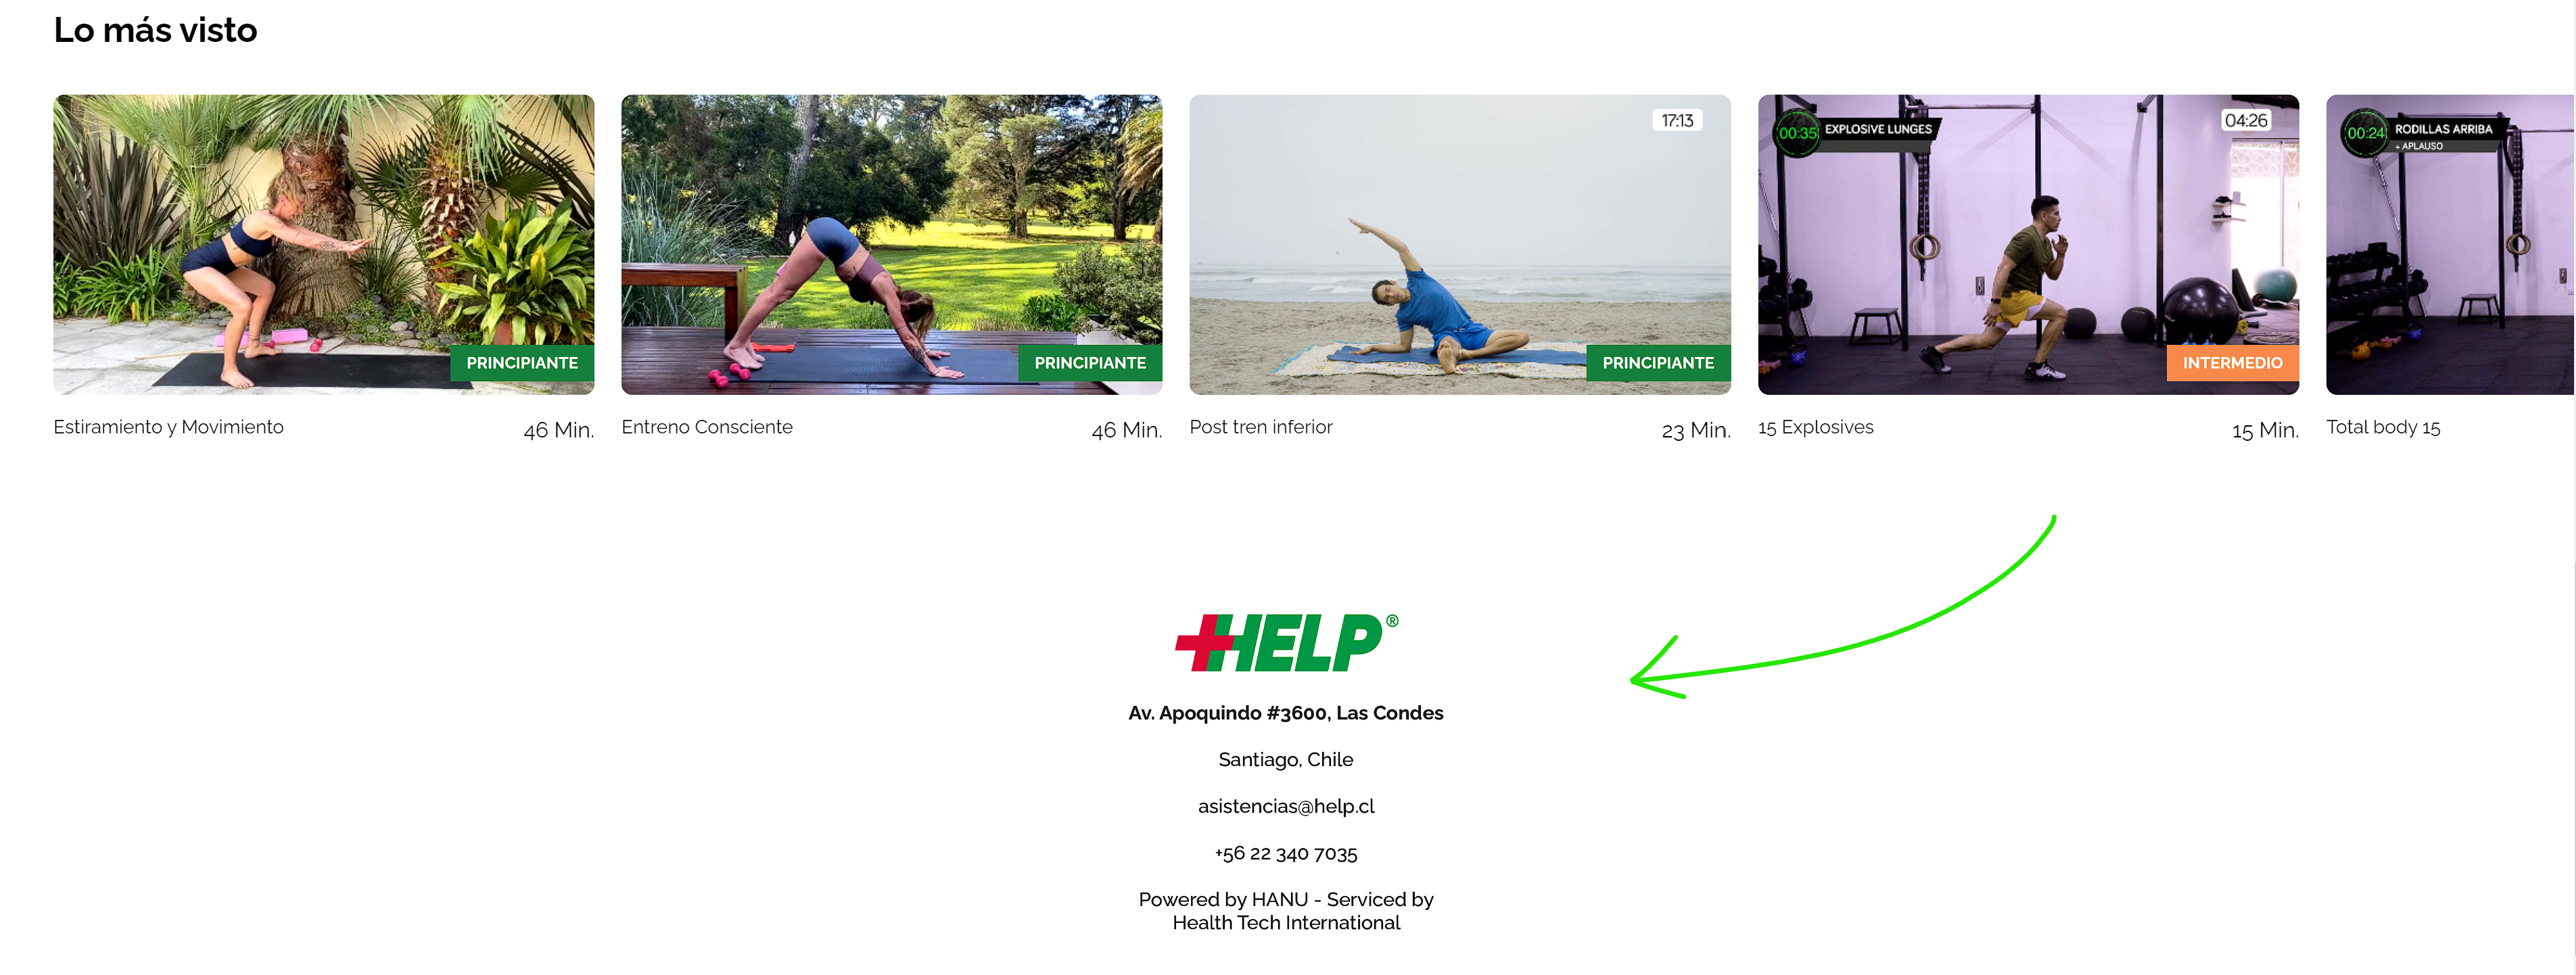Open the 15 Explosives workout thumbnail
Screen dimensions: 2576x975
tap(2027, 244)
